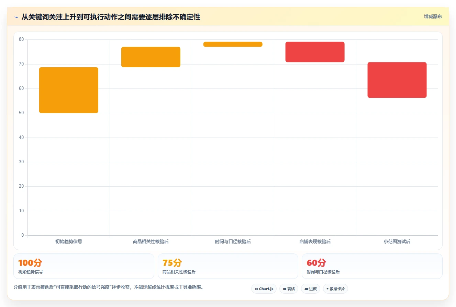Click the y-axis value 80
The image size is (456, 307).
[21, 39]
